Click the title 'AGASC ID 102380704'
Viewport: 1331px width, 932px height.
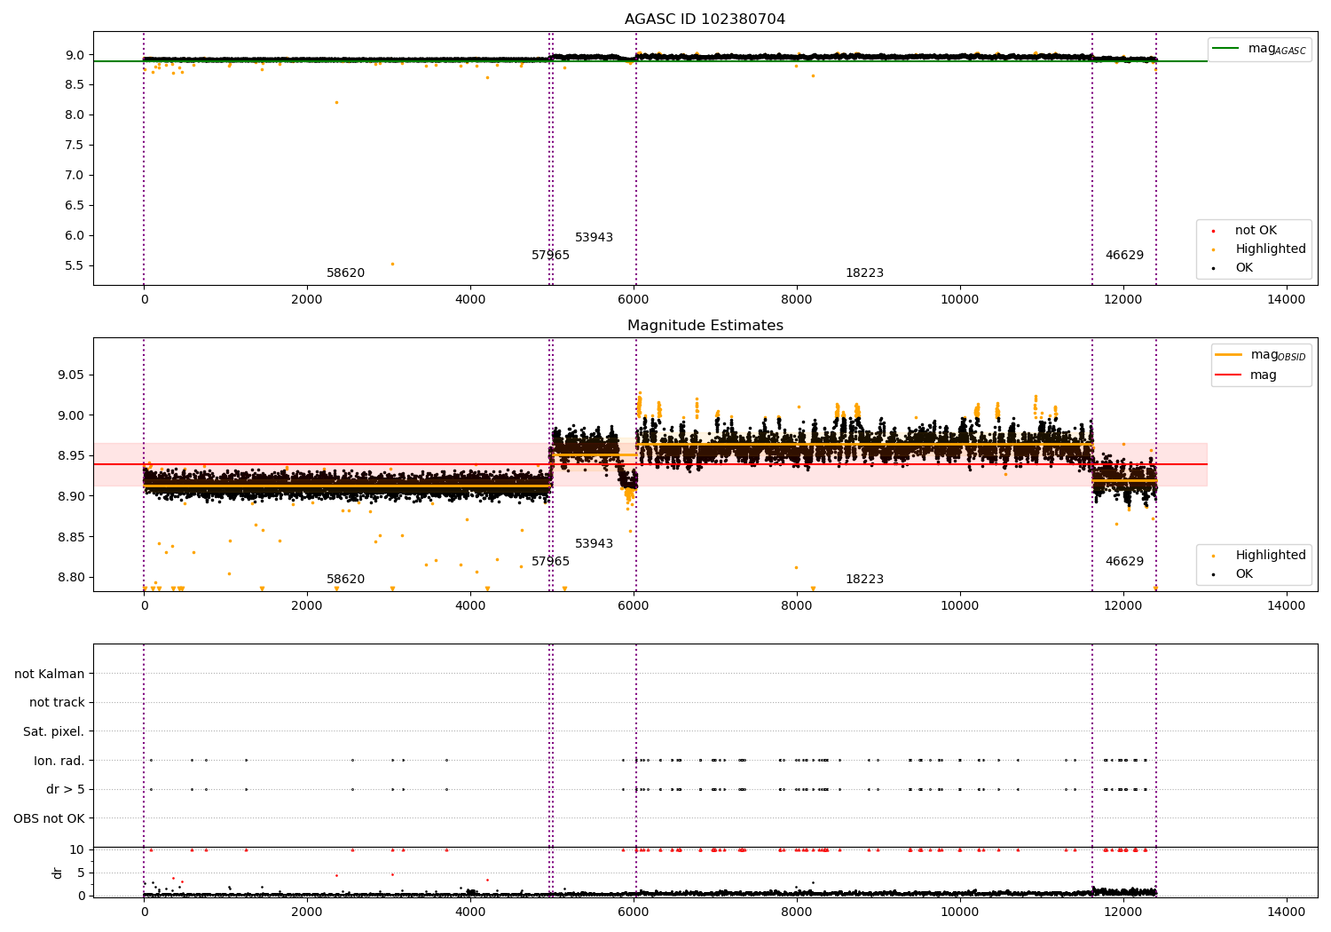705,20
